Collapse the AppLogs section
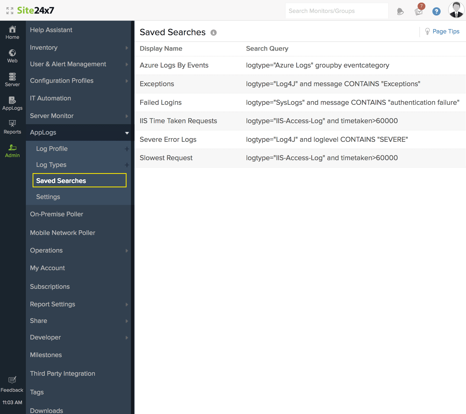This screenshot has height=414, width=466. click(x=127, y=133)
